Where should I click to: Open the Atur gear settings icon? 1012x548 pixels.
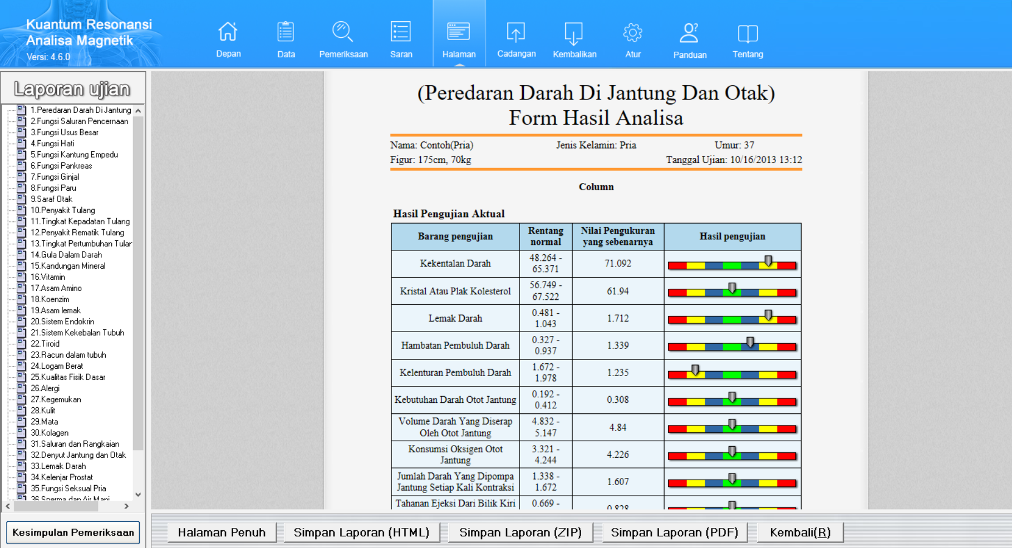[x=632, y=33]
